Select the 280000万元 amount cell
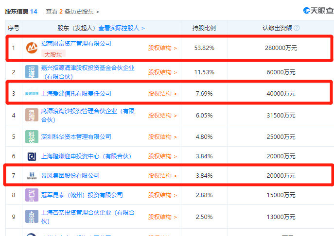Screen dimensions: 334x236 tap(281, 48)
